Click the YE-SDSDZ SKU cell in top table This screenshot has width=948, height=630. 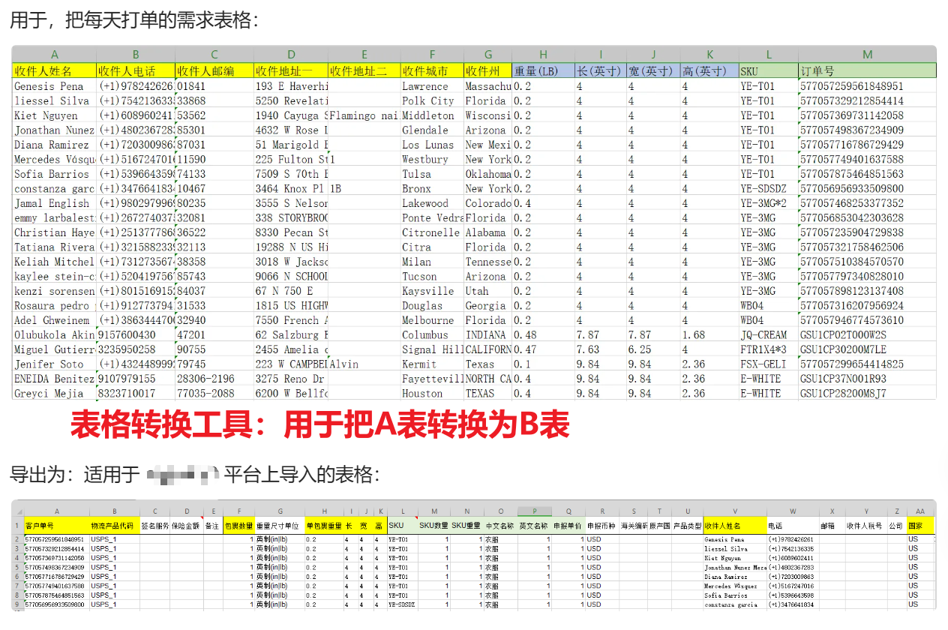click(x=769, y=188)
